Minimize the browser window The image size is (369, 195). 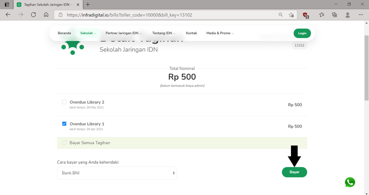click(x=336, y=4)
